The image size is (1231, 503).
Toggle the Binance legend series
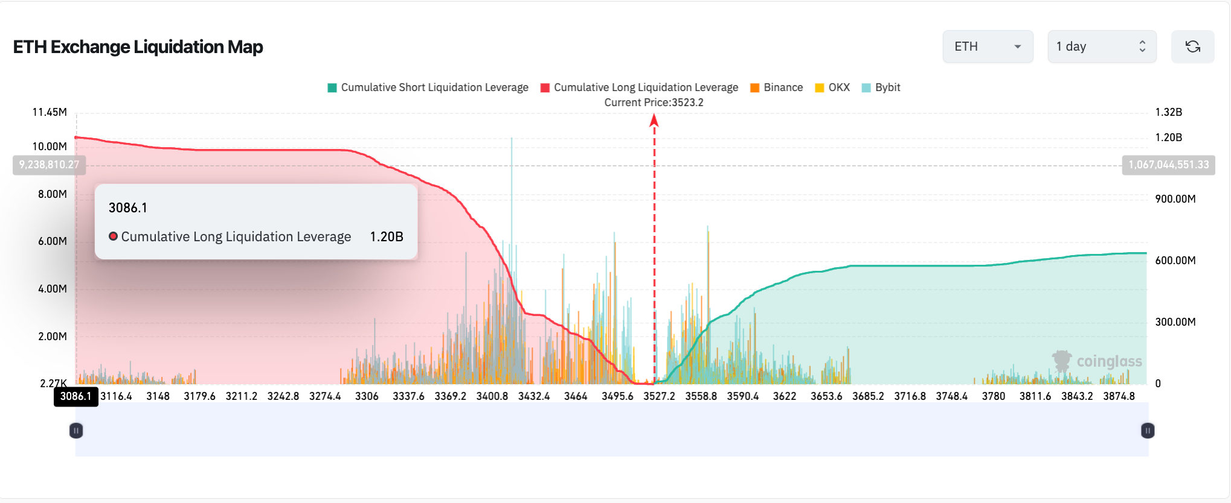776,87
